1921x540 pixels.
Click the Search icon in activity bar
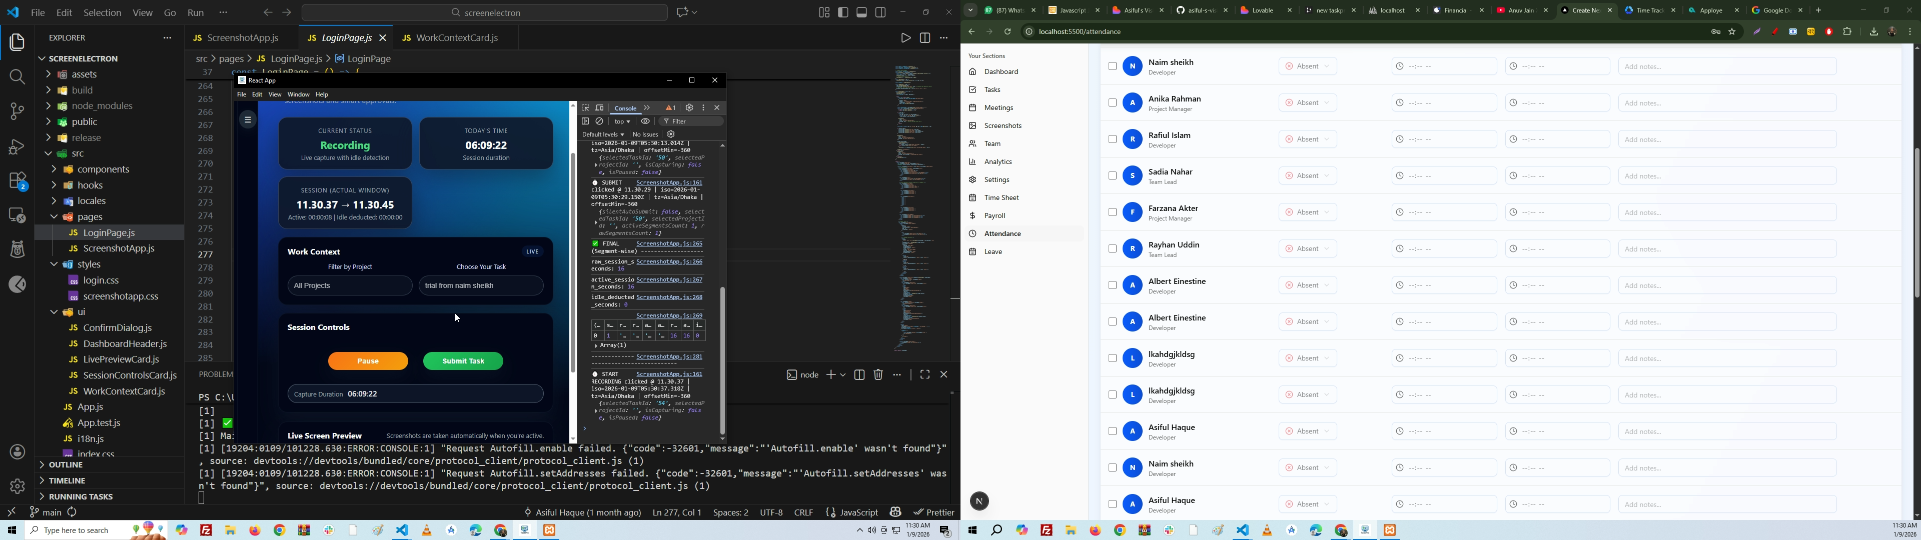[x=17, y=77]
